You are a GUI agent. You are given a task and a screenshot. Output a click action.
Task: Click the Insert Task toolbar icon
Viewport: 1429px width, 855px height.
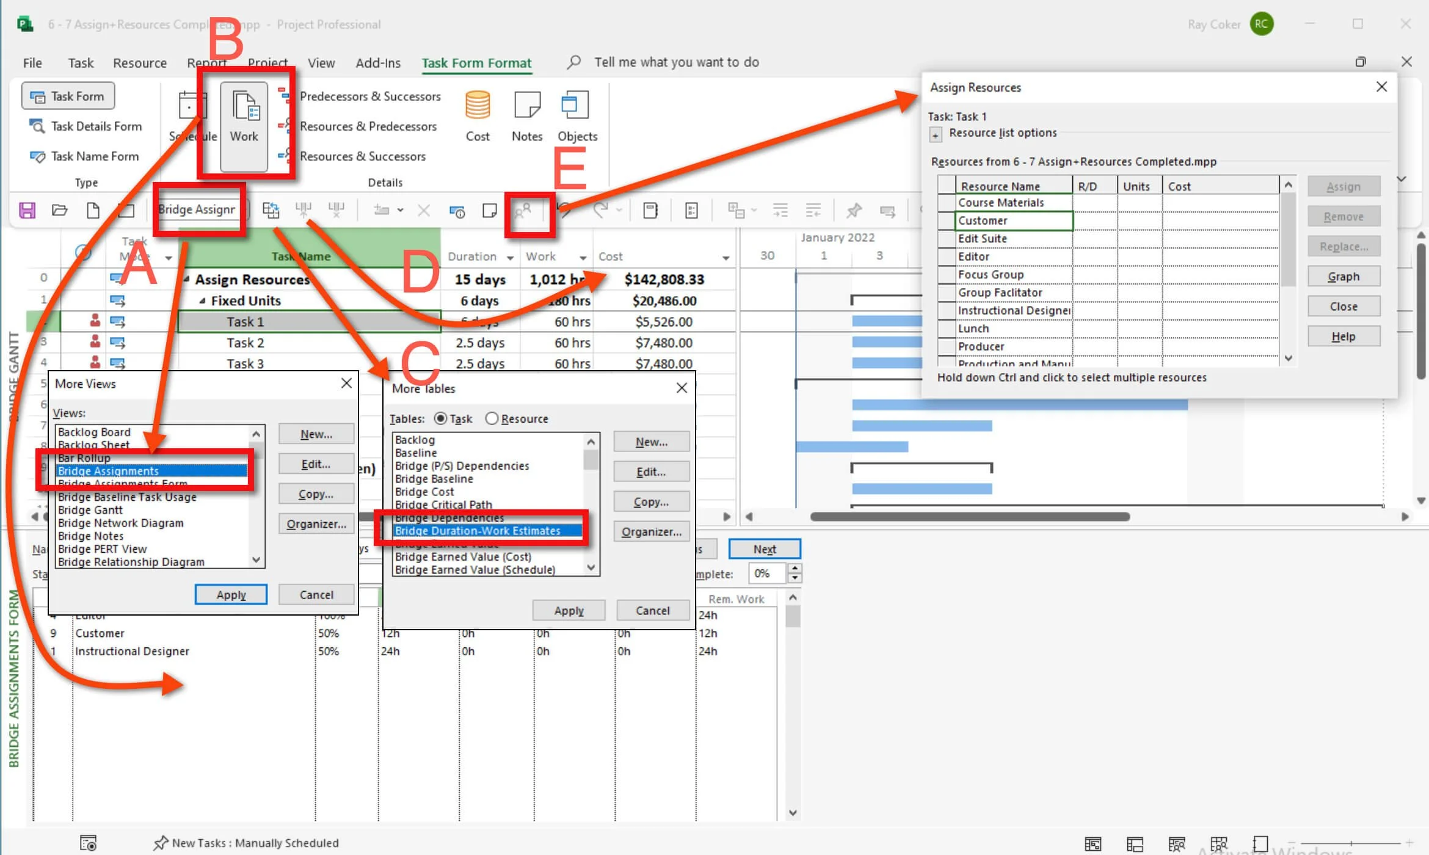(x=381, y=211)
